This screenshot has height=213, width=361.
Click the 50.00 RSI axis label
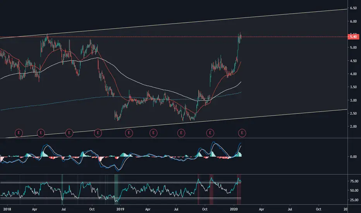tap(354, 191)
